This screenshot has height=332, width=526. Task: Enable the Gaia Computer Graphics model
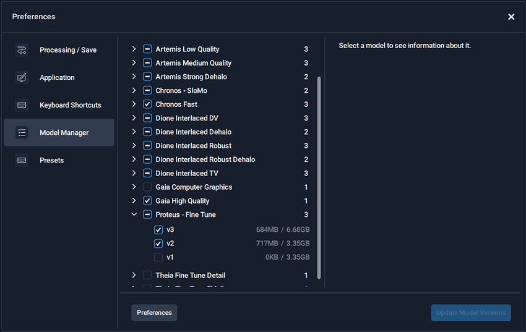coord(147,187)
